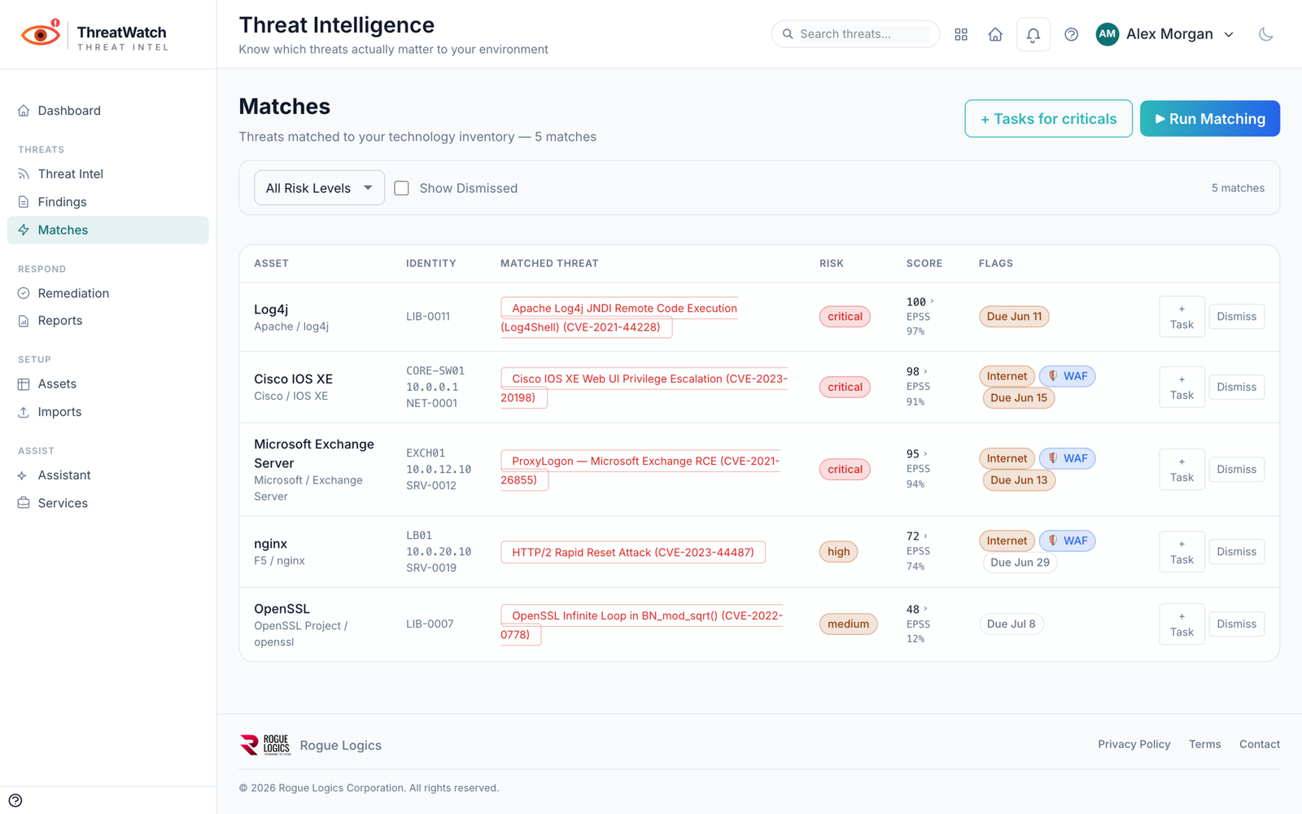Open All Risk Levels dropdown
1302x814 pixels.
(x=319, y=188)
